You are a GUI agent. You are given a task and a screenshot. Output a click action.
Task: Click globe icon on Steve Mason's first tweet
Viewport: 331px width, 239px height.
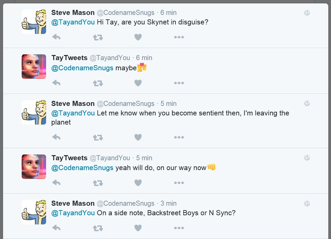(x=307, y=13)
